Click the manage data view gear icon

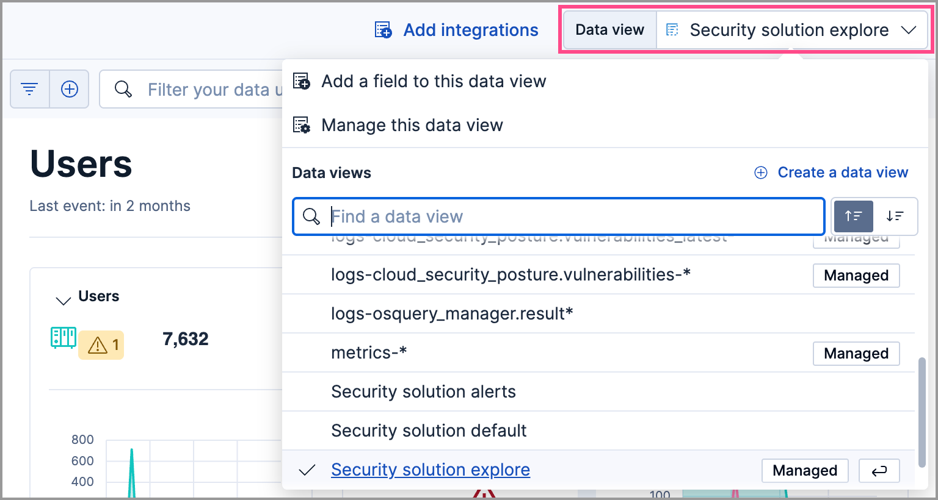[x=301, y=124]
